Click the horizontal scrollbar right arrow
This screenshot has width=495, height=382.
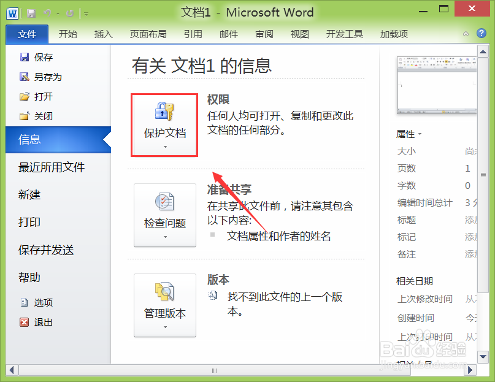pos(470,370)
